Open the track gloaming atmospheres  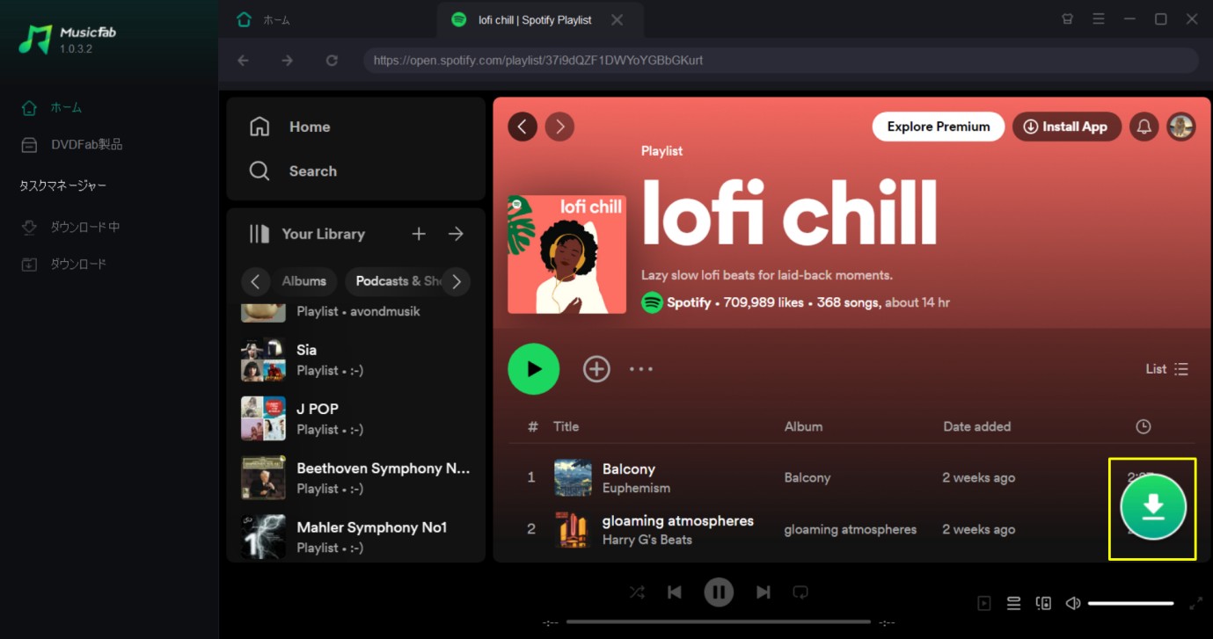point(677,521)
